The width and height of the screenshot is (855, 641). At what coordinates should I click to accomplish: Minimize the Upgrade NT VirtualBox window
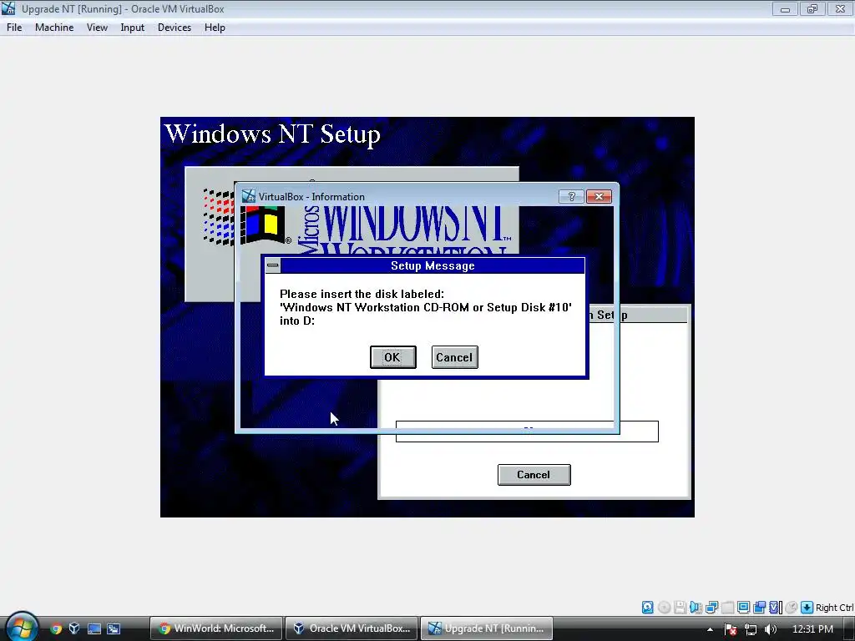tap(785, 8)
